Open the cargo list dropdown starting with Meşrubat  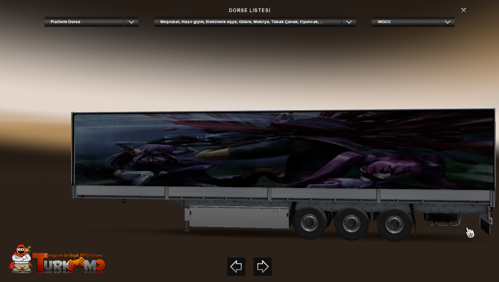click(248, 22)
